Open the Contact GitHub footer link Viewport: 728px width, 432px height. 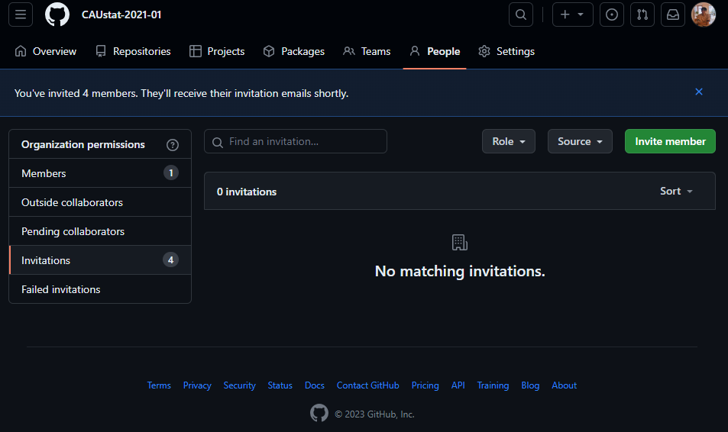pyautogui.click(x=367, y=385)
